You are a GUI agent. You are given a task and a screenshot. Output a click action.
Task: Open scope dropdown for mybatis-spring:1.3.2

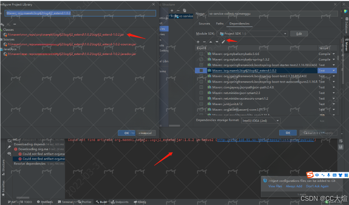(334, 59)
